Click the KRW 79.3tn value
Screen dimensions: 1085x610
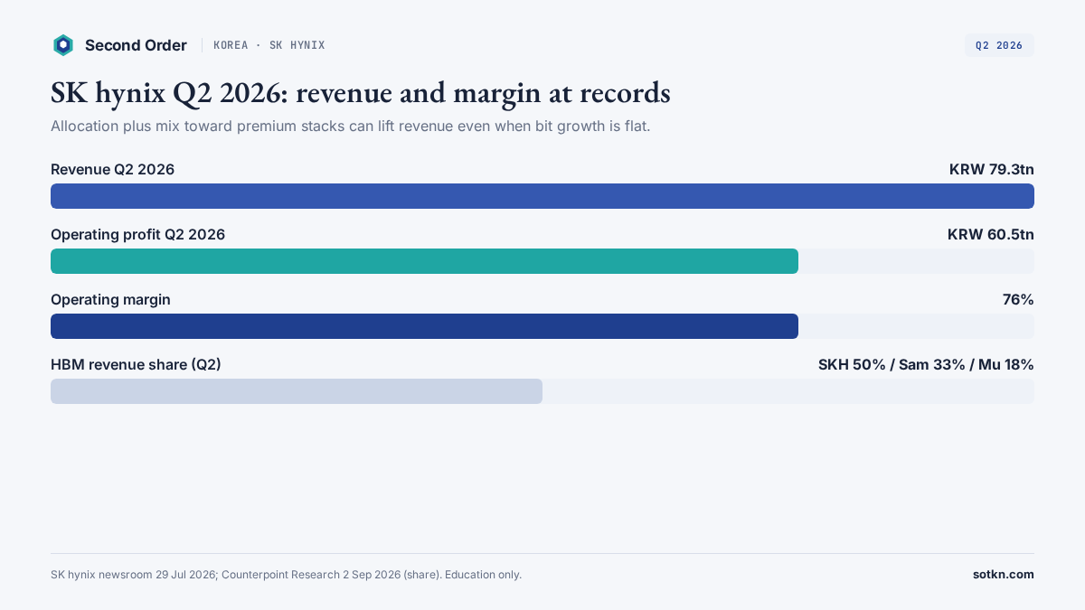coord(992,170)
